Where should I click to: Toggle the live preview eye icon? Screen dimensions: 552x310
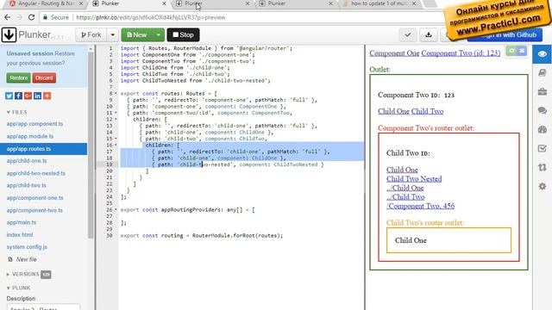click(543, 54)
